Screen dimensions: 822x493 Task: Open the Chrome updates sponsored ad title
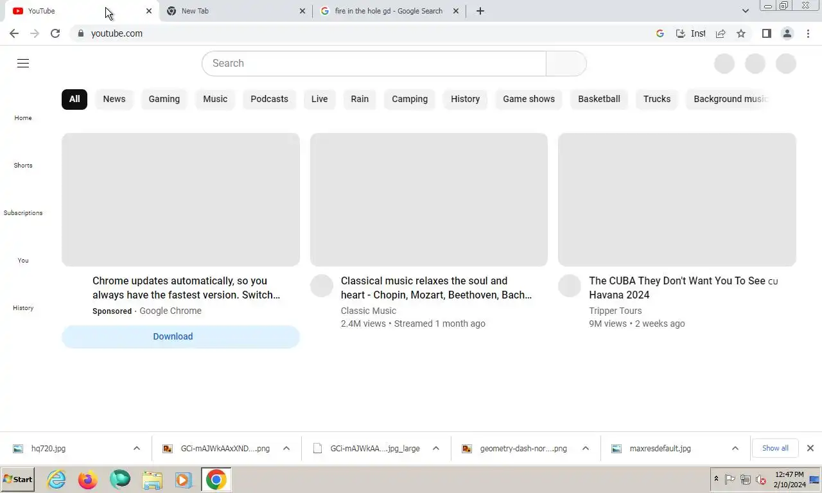186,288
